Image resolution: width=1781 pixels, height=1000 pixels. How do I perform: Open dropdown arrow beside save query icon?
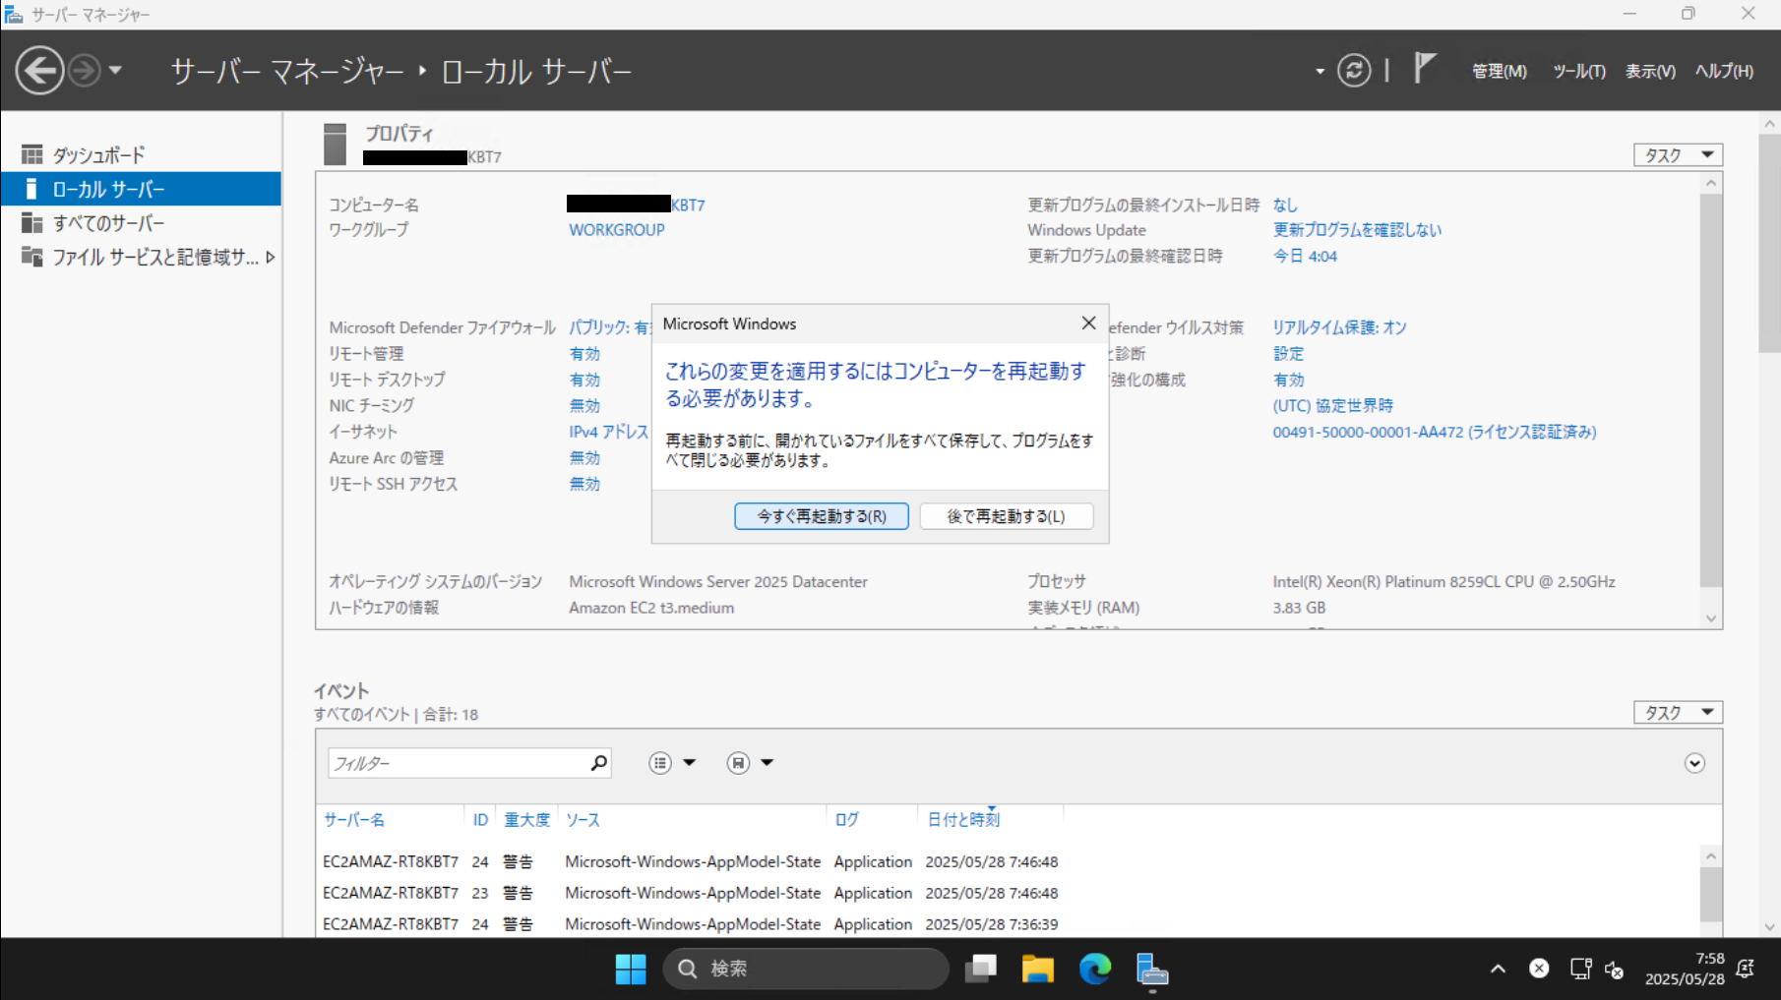767,763
